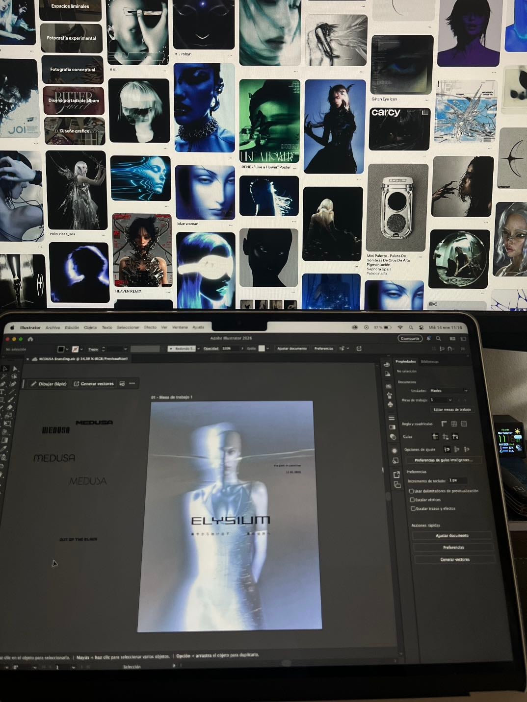
Task: Click the fill color swatch in control bar
Action: (x=61, y=349)
